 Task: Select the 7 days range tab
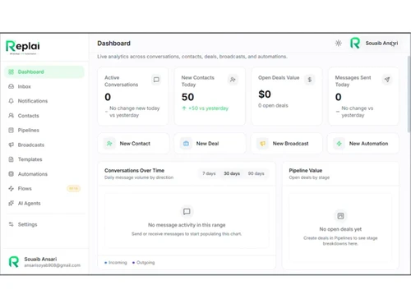coord(209,173)
